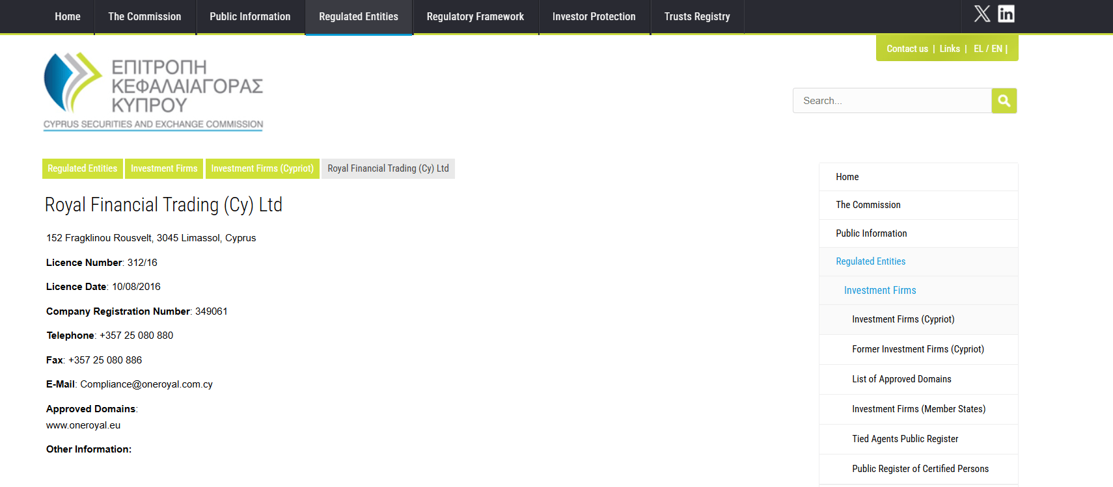Screen dimensions: 1113x487
Task: Focus the Search input field
Action: [892, 101]
